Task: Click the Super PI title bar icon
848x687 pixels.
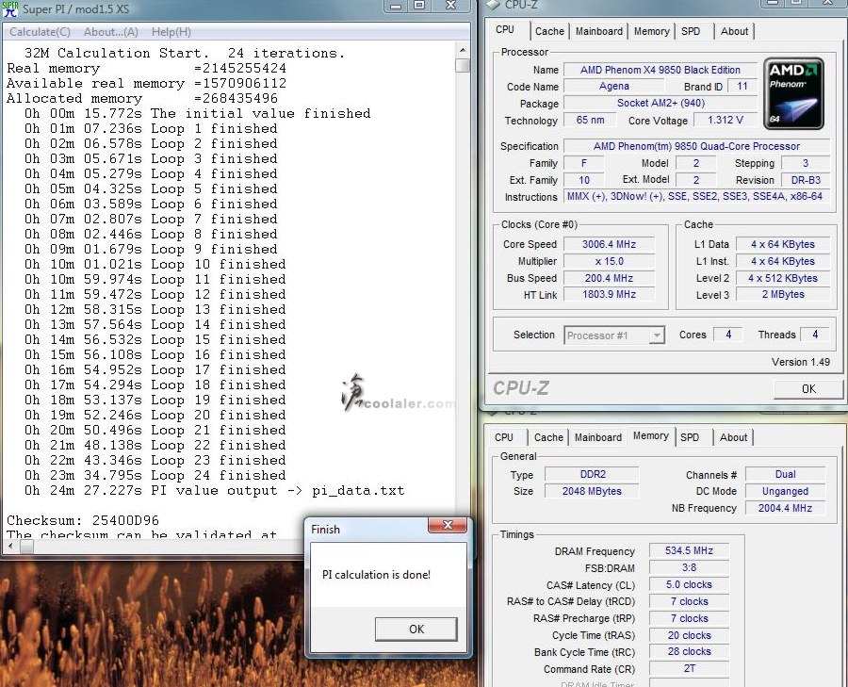Action: (x=10, y=8)
